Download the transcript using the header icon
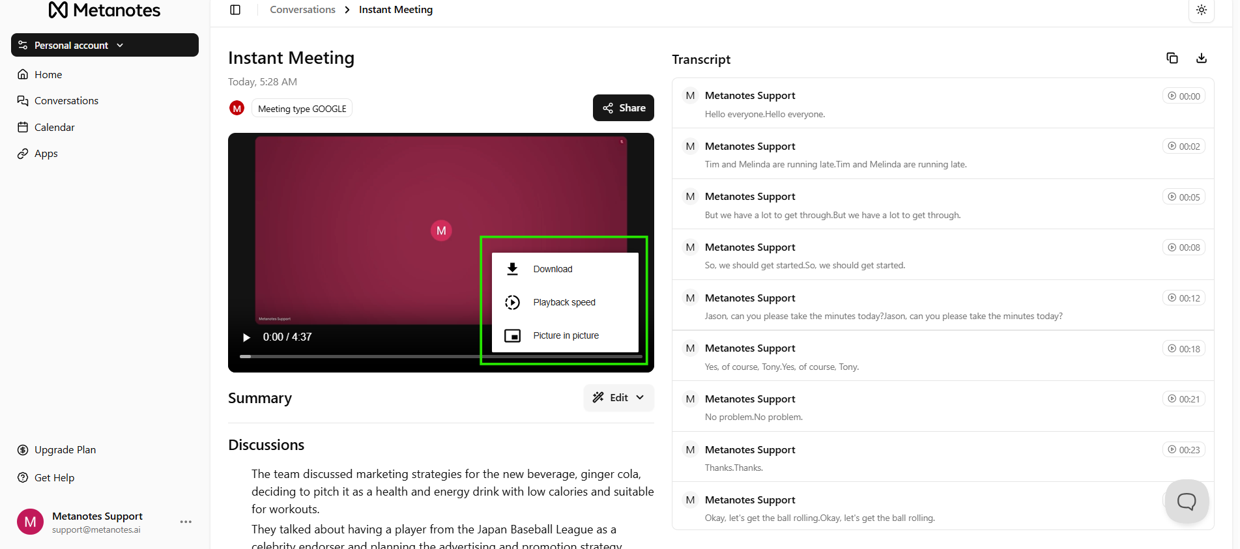1240x549 pixels. click(x=1202, y=59)
